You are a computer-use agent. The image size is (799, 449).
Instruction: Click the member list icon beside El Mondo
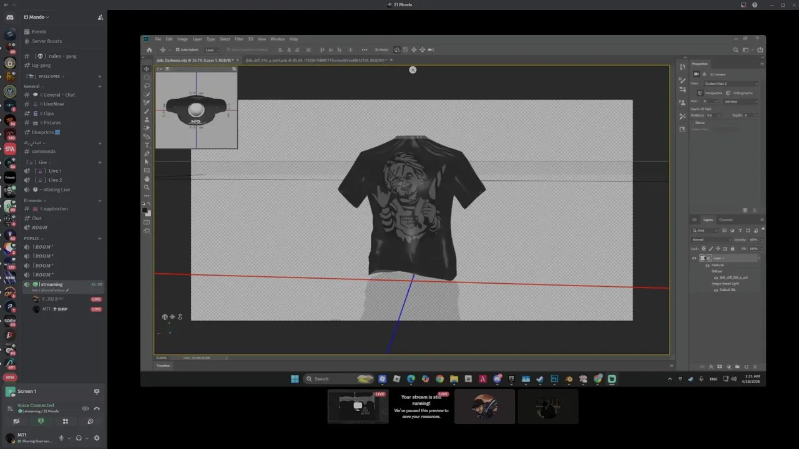pyautogui.click(x=100, y=17)
